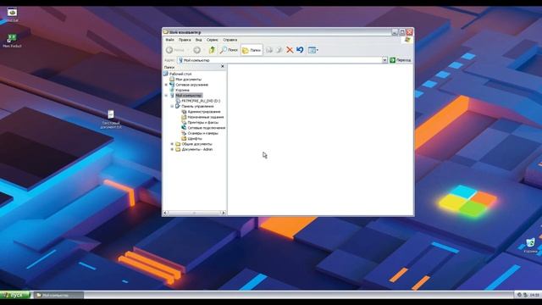Viewport: 542px width, 305px height.
Task: Select Корзина in the folder tree
Action: coord(182,91)
